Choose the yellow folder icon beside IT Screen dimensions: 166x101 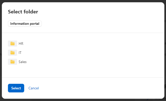click(12, 53)
